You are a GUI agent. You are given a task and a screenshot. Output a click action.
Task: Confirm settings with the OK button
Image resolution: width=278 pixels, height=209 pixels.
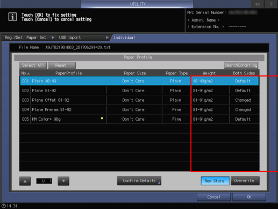click(x=249, y=197)
